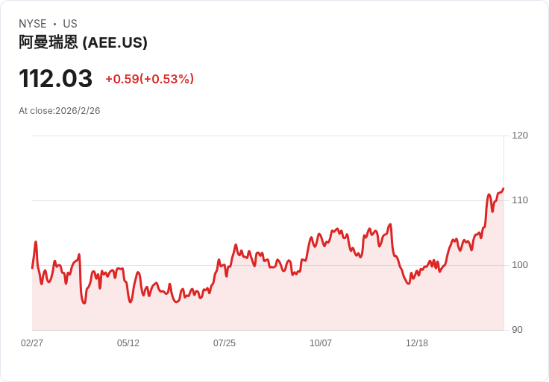Click the 10/07 date axis label

click(x=321, y=343)
